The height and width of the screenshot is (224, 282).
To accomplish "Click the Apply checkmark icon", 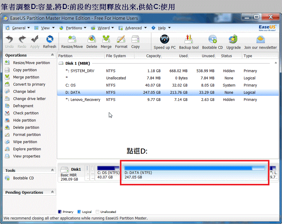I will coord(35,42).
